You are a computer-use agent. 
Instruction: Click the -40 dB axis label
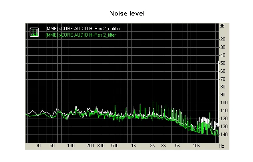[x=223, y=55]
